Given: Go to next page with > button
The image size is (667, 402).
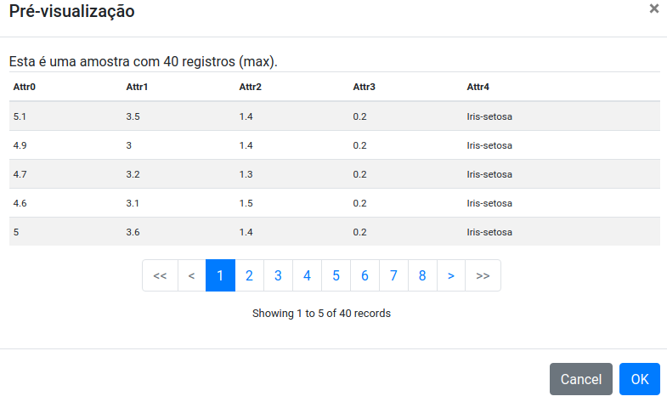Looking at the screenshot, I should [x=451, y=275].
